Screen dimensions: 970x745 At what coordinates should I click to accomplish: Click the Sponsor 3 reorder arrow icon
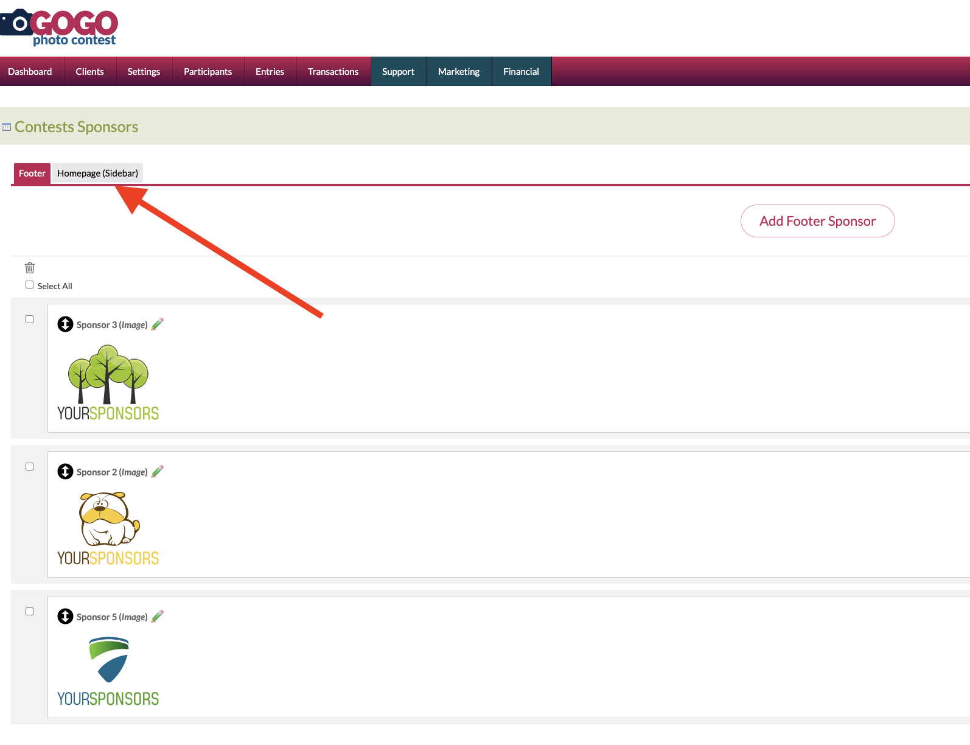pos(65,324)
